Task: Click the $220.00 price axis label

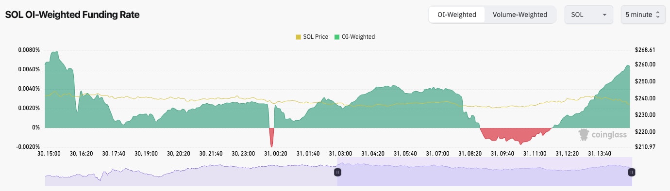Action: (645, 132)
